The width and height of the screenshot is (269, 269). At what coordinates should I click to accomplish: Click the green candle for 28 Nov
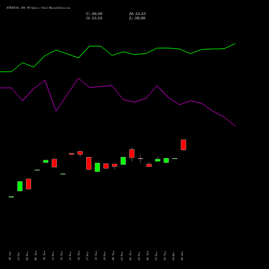coord(166,160)
